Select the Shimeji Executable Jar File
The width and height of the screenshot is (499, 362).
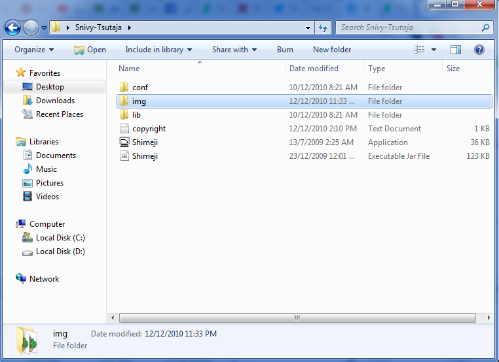[145, 156]
